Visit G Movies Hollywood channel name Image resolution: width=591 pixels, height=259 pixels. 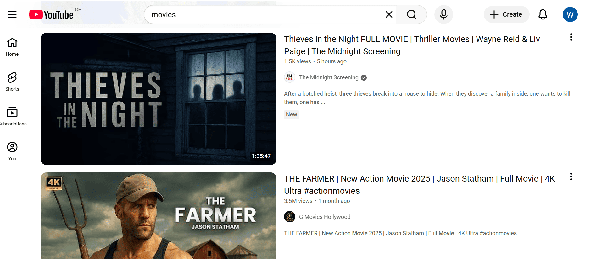pos(324,217)
